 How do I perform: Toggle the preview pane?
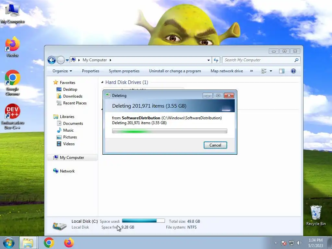coord(282,71)
